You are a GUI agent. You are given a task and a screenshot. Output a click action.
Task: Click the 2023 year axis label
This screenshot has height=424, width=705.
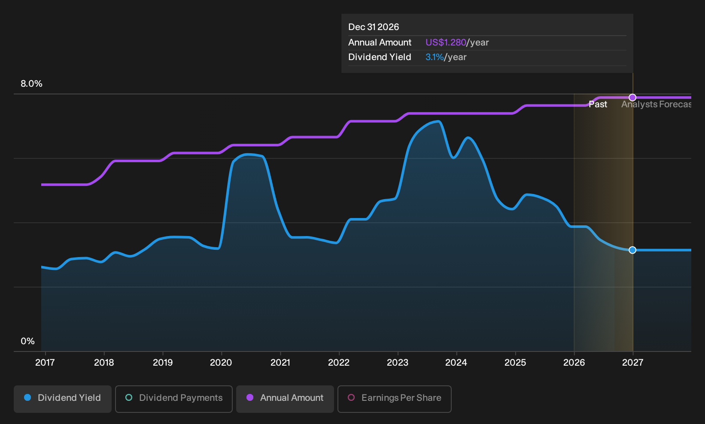point(398,363)
